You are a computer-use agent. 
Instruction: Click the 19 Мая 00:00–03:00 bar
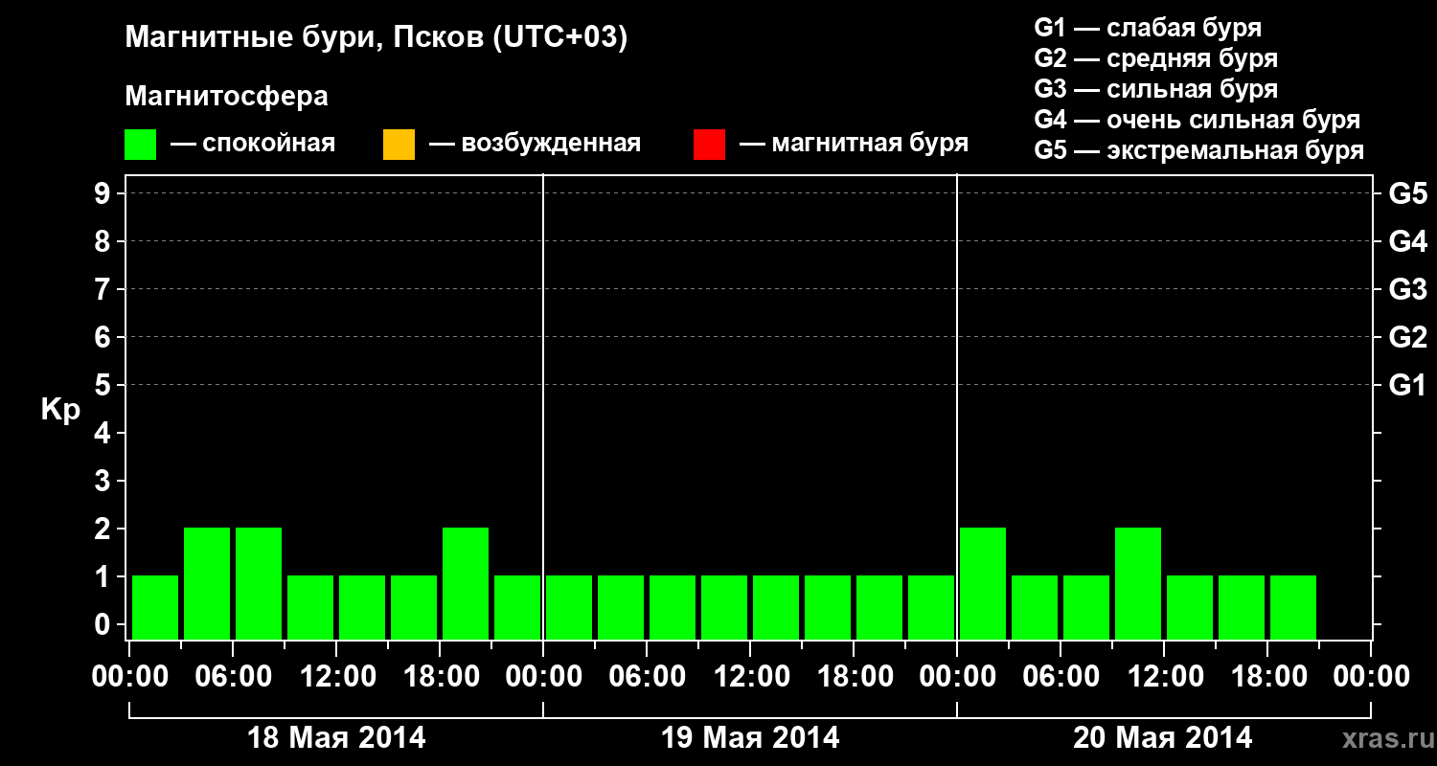point(569,607)
